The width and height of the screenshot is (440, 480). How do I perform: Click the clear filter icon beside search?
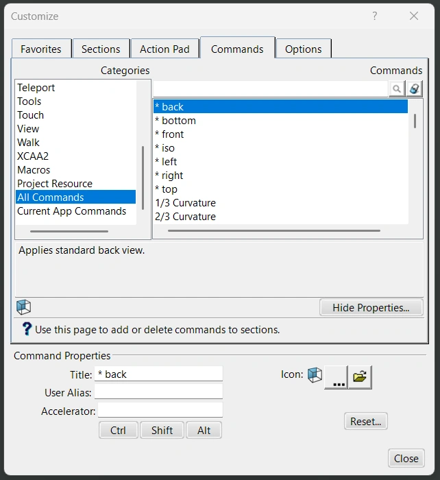(415, 89)
